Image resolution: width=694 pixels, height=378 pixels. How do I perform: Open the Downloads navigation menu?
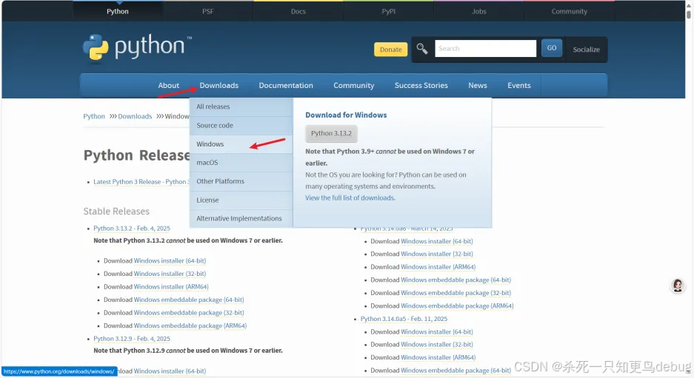(x=219, y=85)
